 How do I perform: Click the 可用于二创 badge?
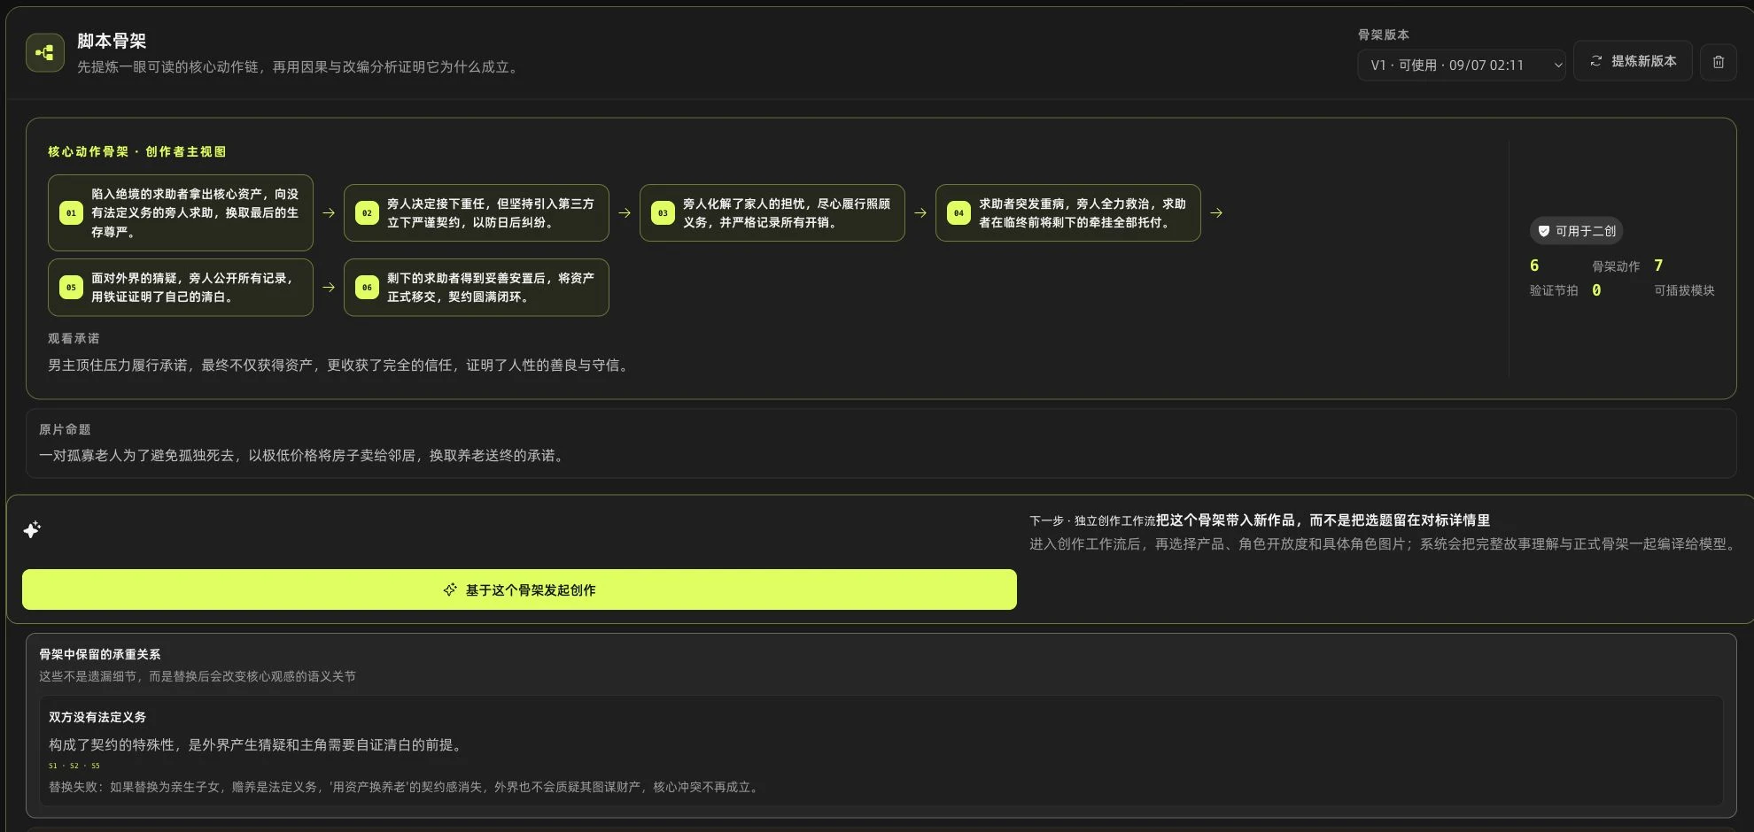pyautogui.click(x=1577, y=231)
